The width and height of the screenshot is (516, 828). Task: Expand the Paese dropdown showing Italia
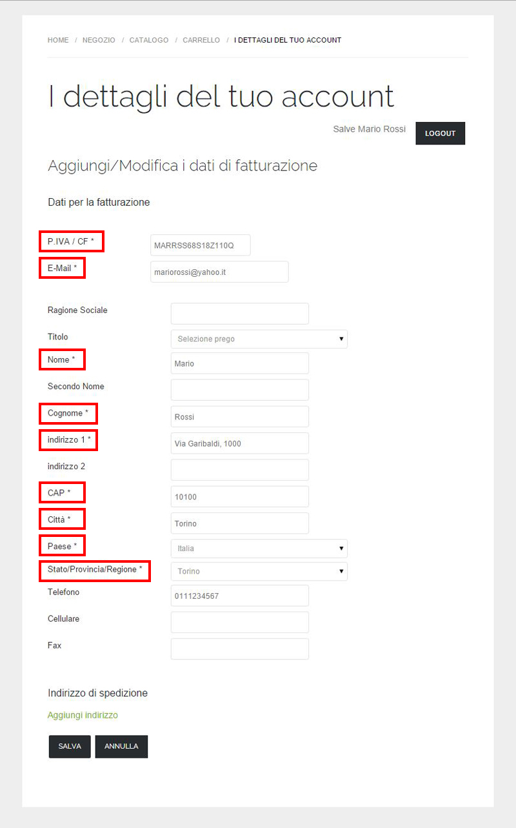click(x=259, y=549)
